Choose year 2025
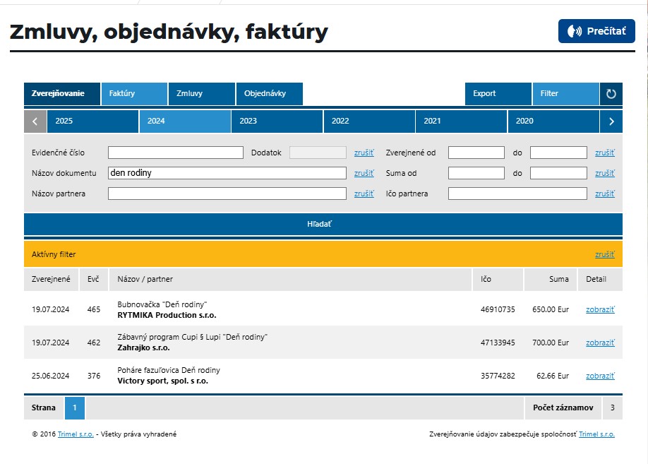The image size is (648, 464). pos(92,121)
